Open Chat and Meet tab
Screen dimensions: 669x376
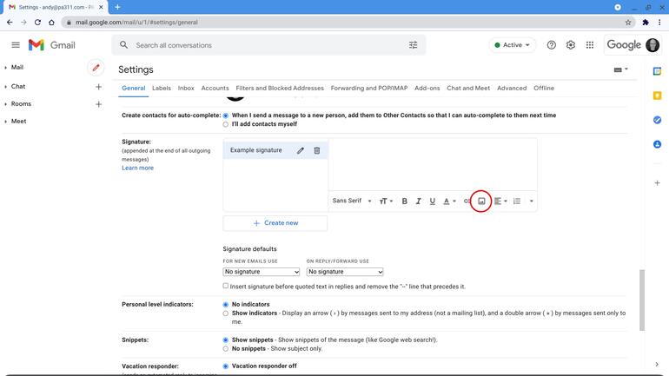coord(468,89)
